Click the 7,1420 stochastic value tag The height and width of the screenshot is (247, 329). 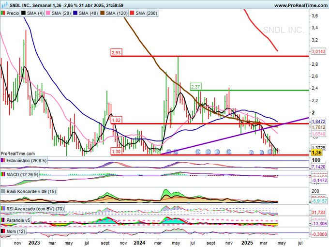coord(318,167)
